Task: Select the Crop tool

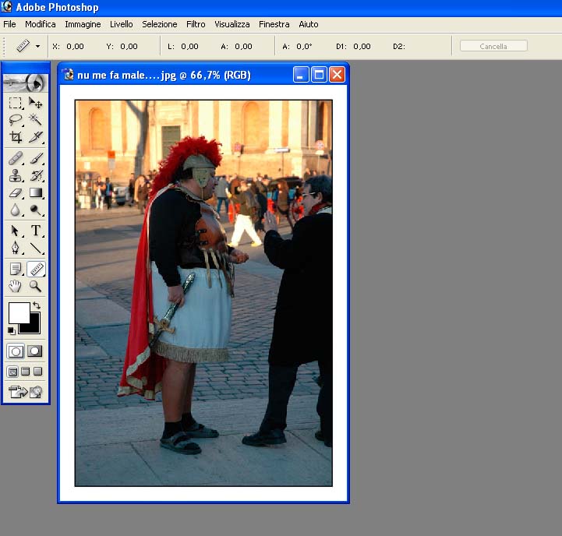Action: [x=15, y=137]
